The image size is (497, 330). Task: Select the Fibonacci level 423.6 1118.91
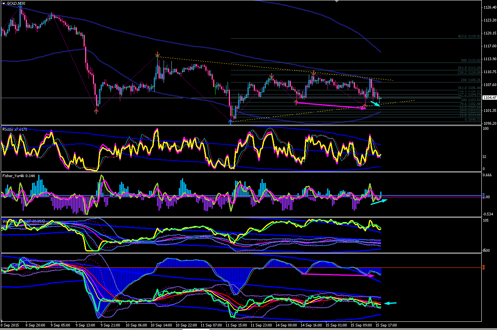[x=469, y=36]
